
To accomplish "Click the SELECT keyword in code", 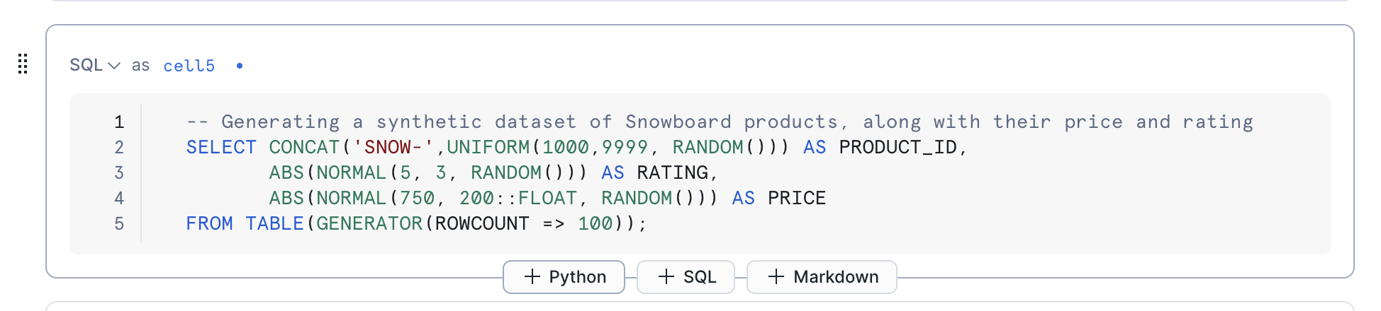I will (x=220, y=148).
